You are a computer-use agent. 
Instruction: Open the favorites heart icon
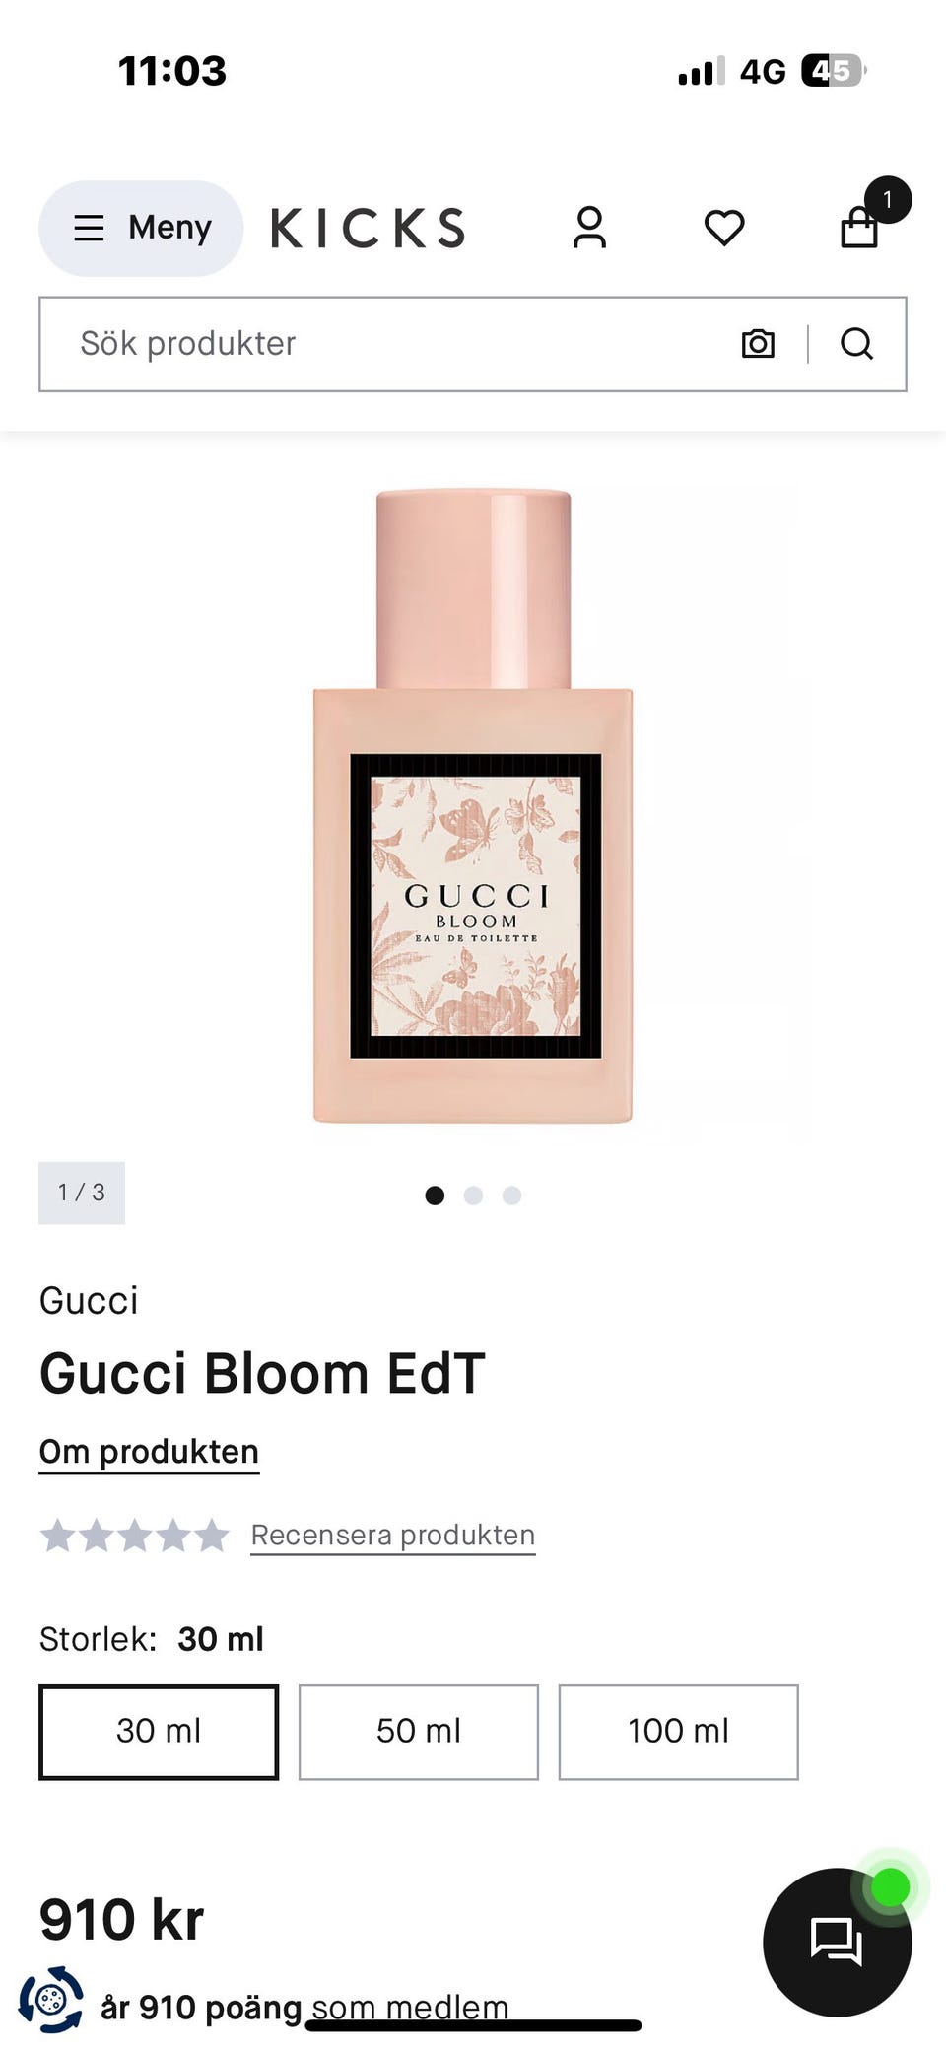pos(724,228)
